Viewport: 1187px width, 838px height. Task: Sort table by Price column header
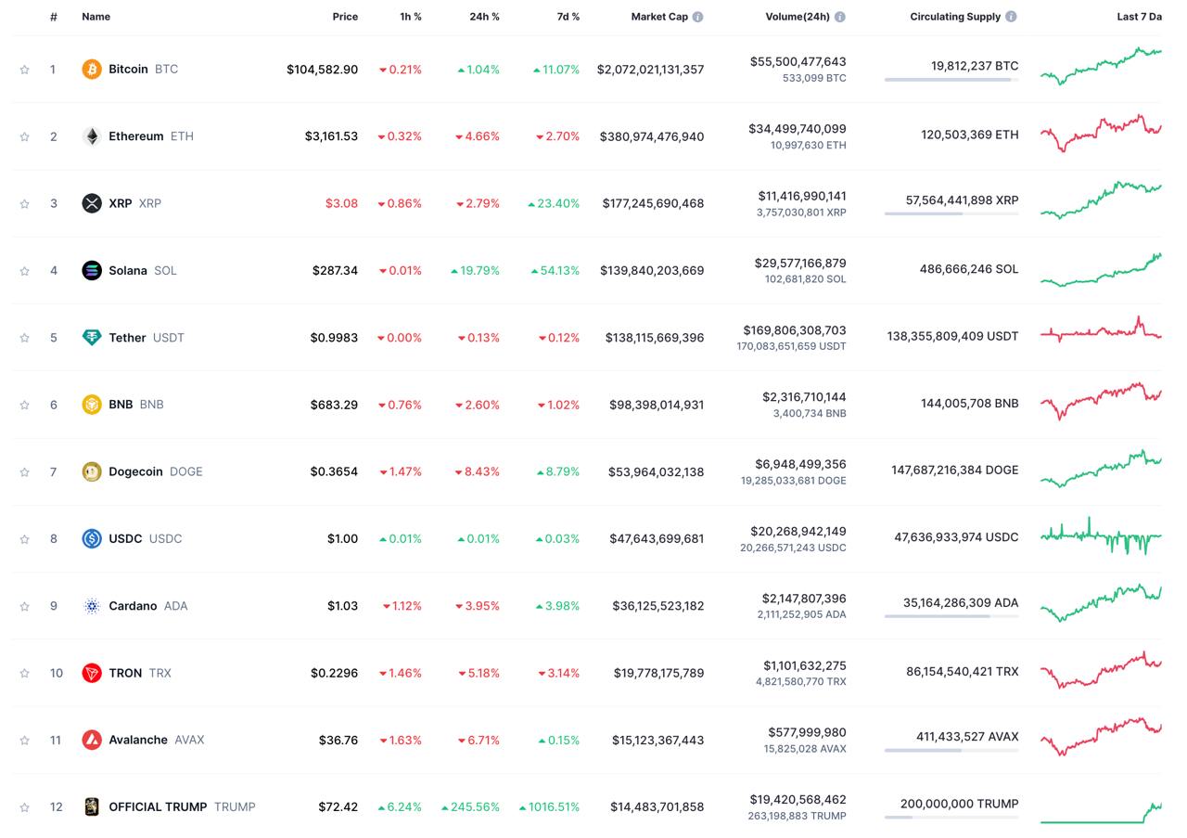tap(345, 17)
